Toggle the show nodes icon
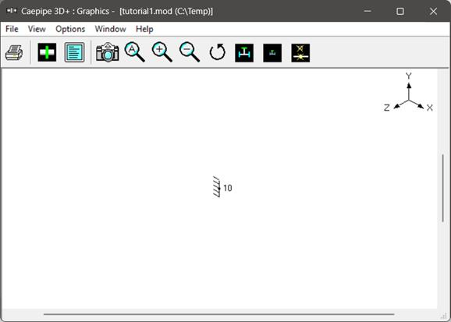The width and height of the screenshot is (451, 322). [x=300, y=53]
